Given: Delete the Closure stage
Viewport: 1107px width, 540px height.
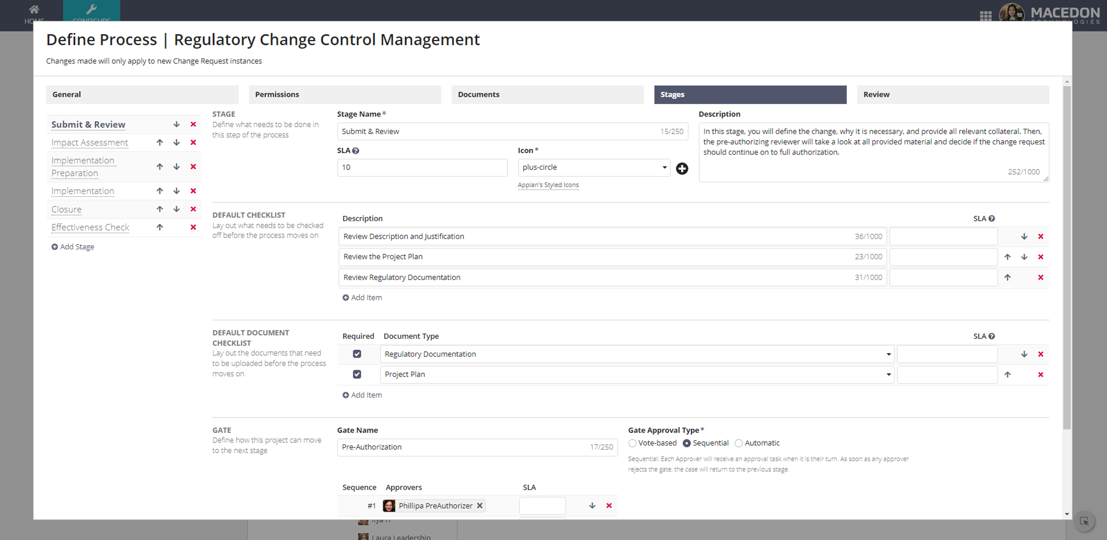Looking at the screenshot, I should tap(193, 209).
